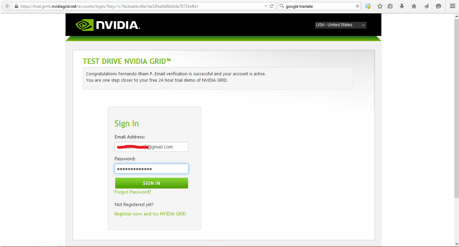The width and height of the screenshot is (459, 247).
Task: Click the Not Registered yet? text
Action: [134, 204]
